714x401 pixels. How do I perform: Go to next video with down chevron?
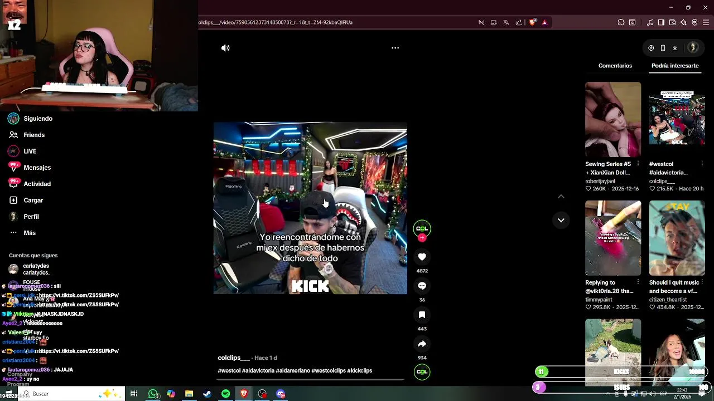pos(561,220)
